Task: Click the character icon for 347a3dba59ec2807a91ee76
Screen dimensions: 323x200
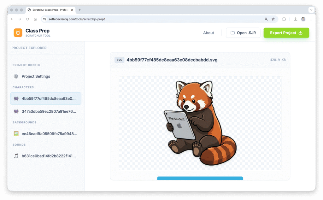Action: pos(16,111)
